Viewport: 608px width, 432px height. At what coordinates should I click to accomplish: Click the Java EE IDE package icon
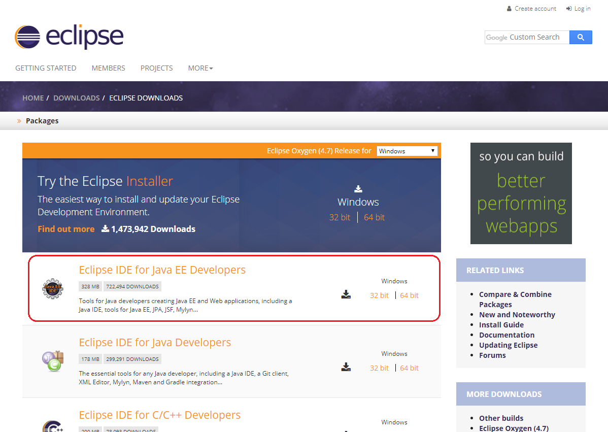(53, 288)
